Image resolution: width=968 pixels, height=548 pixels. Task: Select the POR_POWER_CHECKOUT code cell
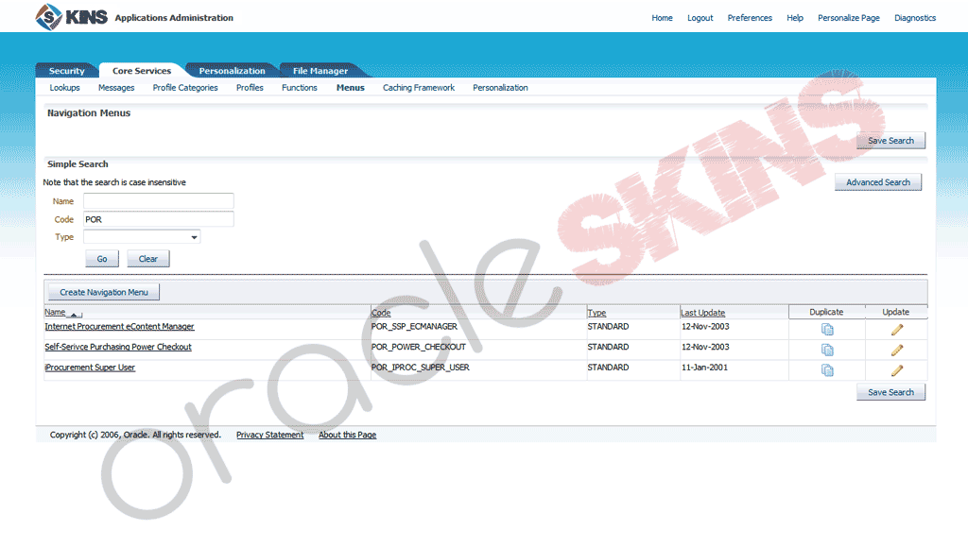(419, 347)
